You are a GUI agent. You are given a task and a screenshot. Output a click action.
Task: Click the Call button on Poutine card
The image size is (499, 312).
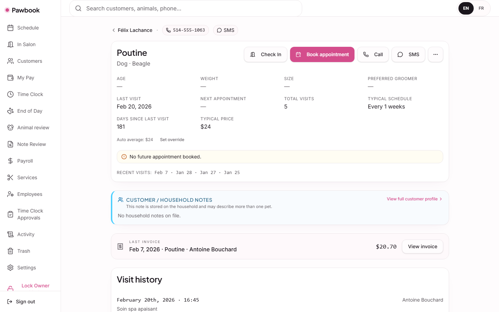pos(373,54)
